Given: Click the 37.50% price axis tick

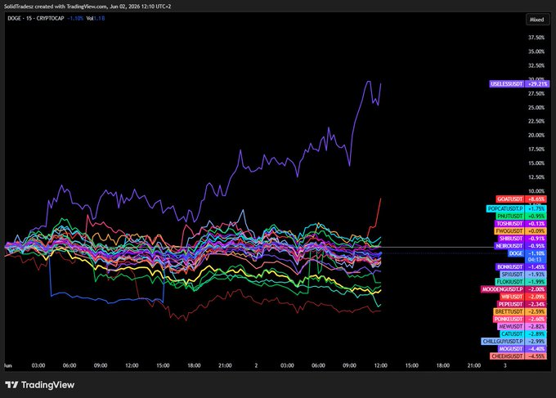Looking at the screenshot, I should [x=536, y=38].
